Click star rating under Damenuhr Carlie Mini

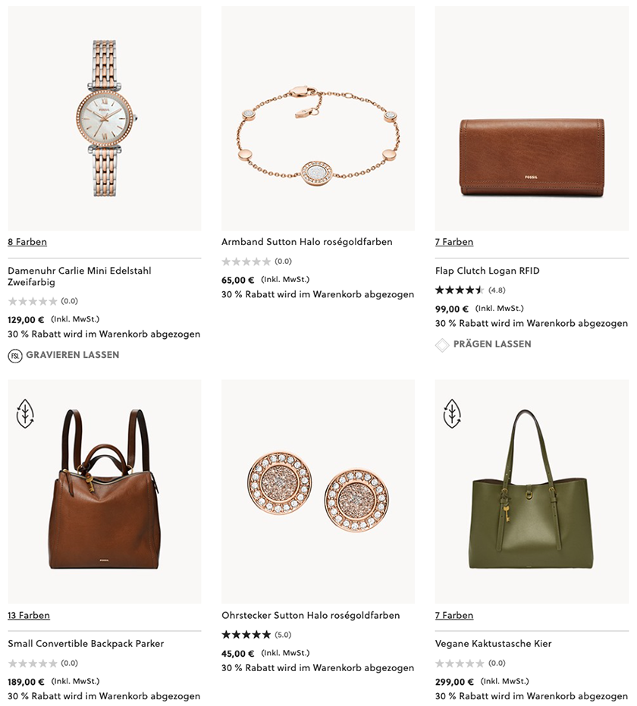(33, 301)
